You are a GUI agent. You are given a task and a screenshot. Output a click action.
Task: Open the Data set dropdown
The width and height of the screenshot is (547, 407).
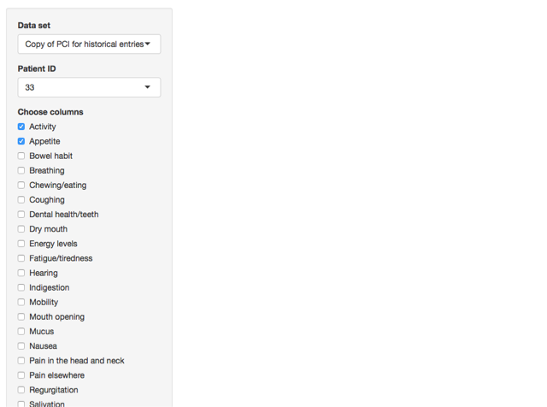click(x=89, y=44)
